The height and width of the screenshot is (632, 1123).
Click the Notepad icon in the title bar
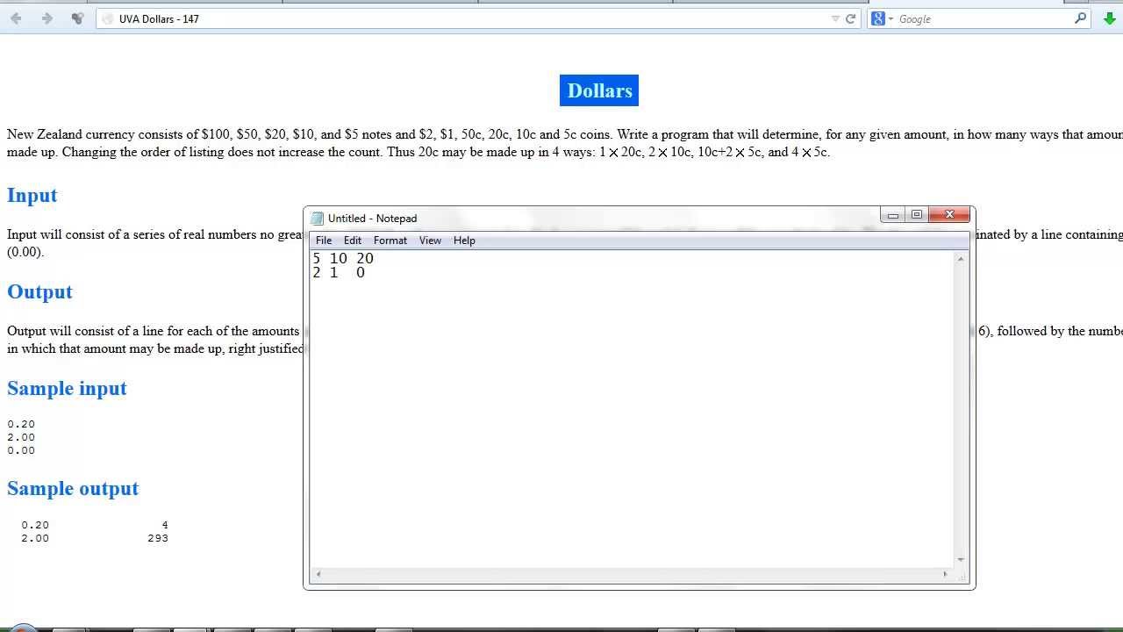coord(318,219)
